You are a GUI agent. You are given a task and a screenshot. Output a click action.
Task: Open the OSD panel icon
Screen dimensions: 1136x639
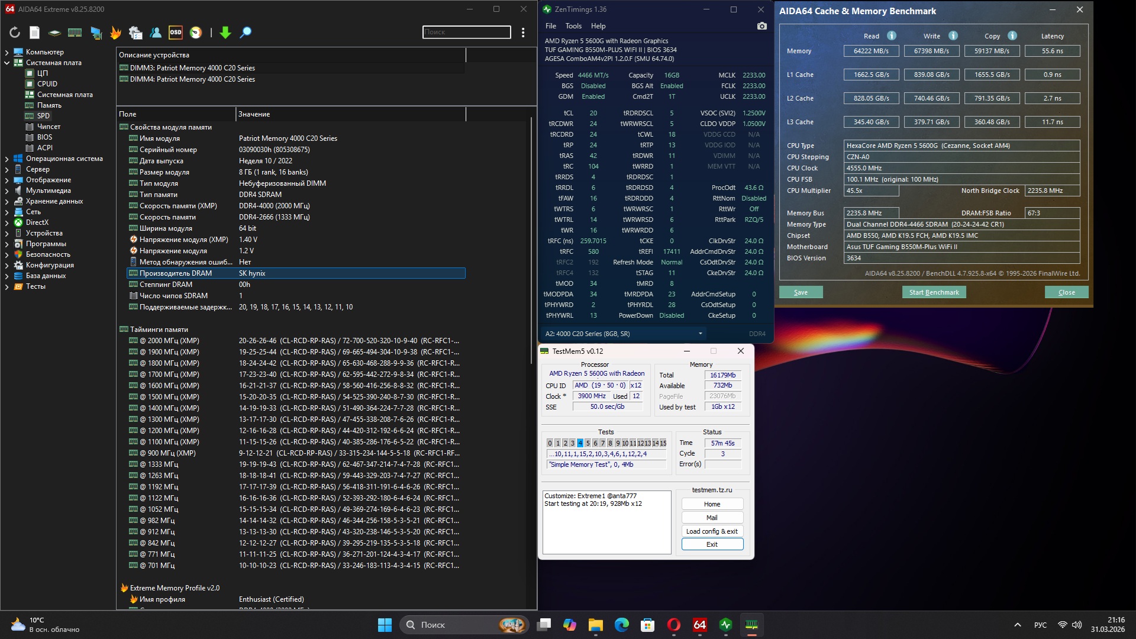[176, 33]
